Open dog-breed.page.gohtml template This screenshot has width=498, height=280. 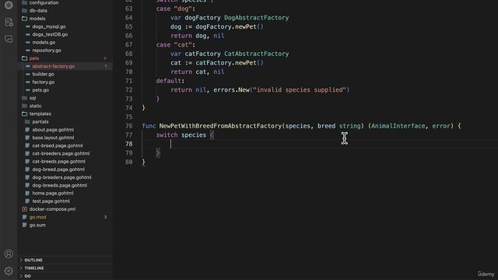(x=58, y=170)
